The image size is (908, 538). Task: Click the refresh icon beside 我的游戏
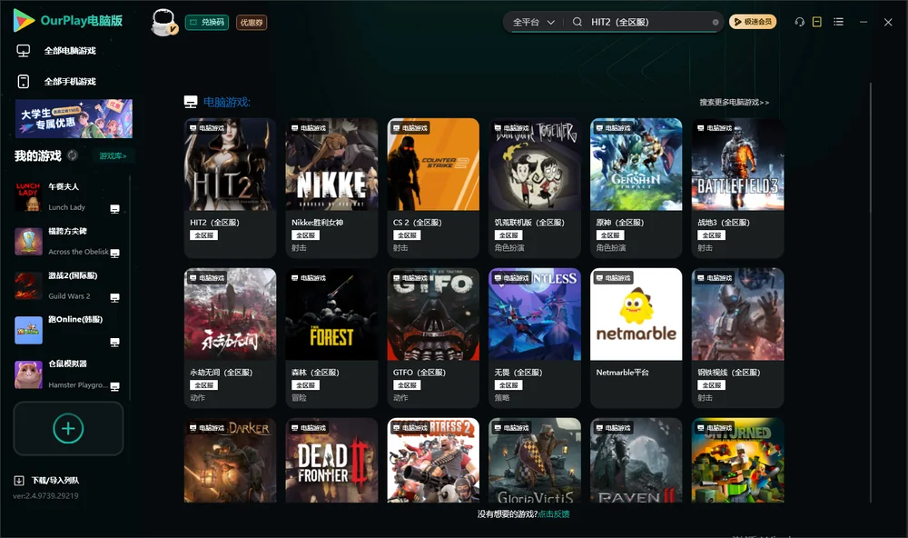(x=73, y=155)
